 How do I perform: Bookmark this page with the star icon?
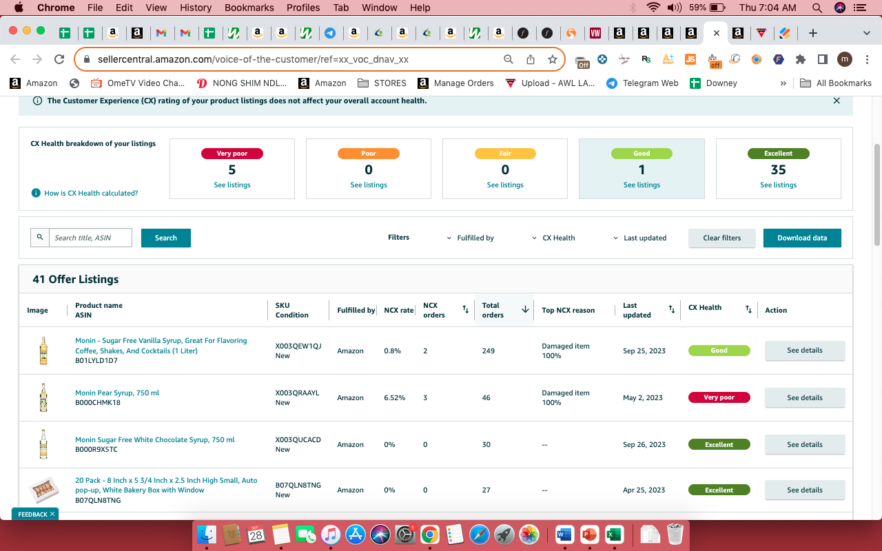click(x=553, y=59)
